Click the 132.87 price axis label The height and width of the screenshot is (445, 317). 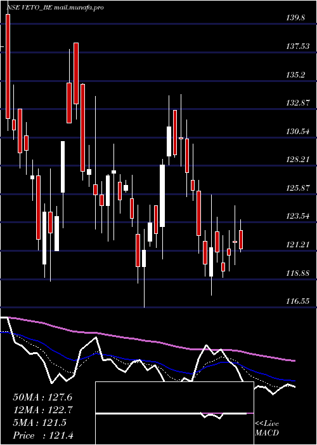298,103
